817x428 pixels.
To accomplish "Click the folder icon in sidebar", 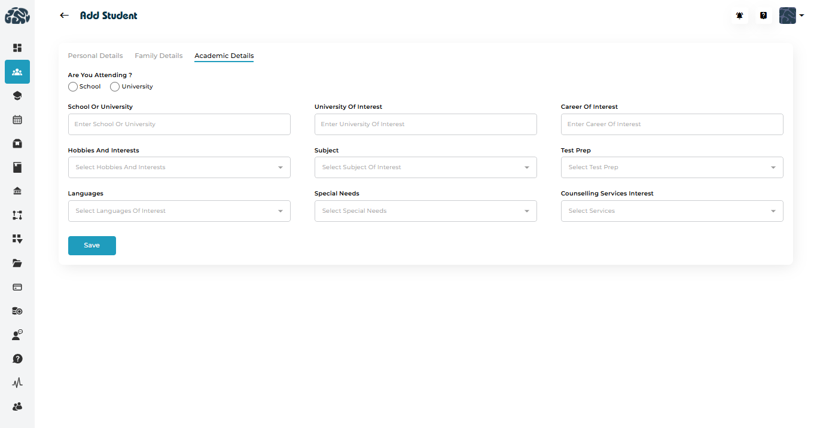I will [x=17, y=263].
